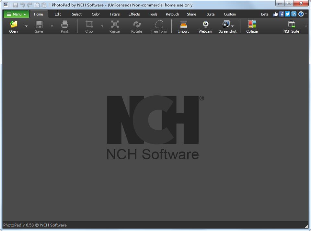311x231 pixels.
Task: Click the title bar Undo icon
Action: 22,5
